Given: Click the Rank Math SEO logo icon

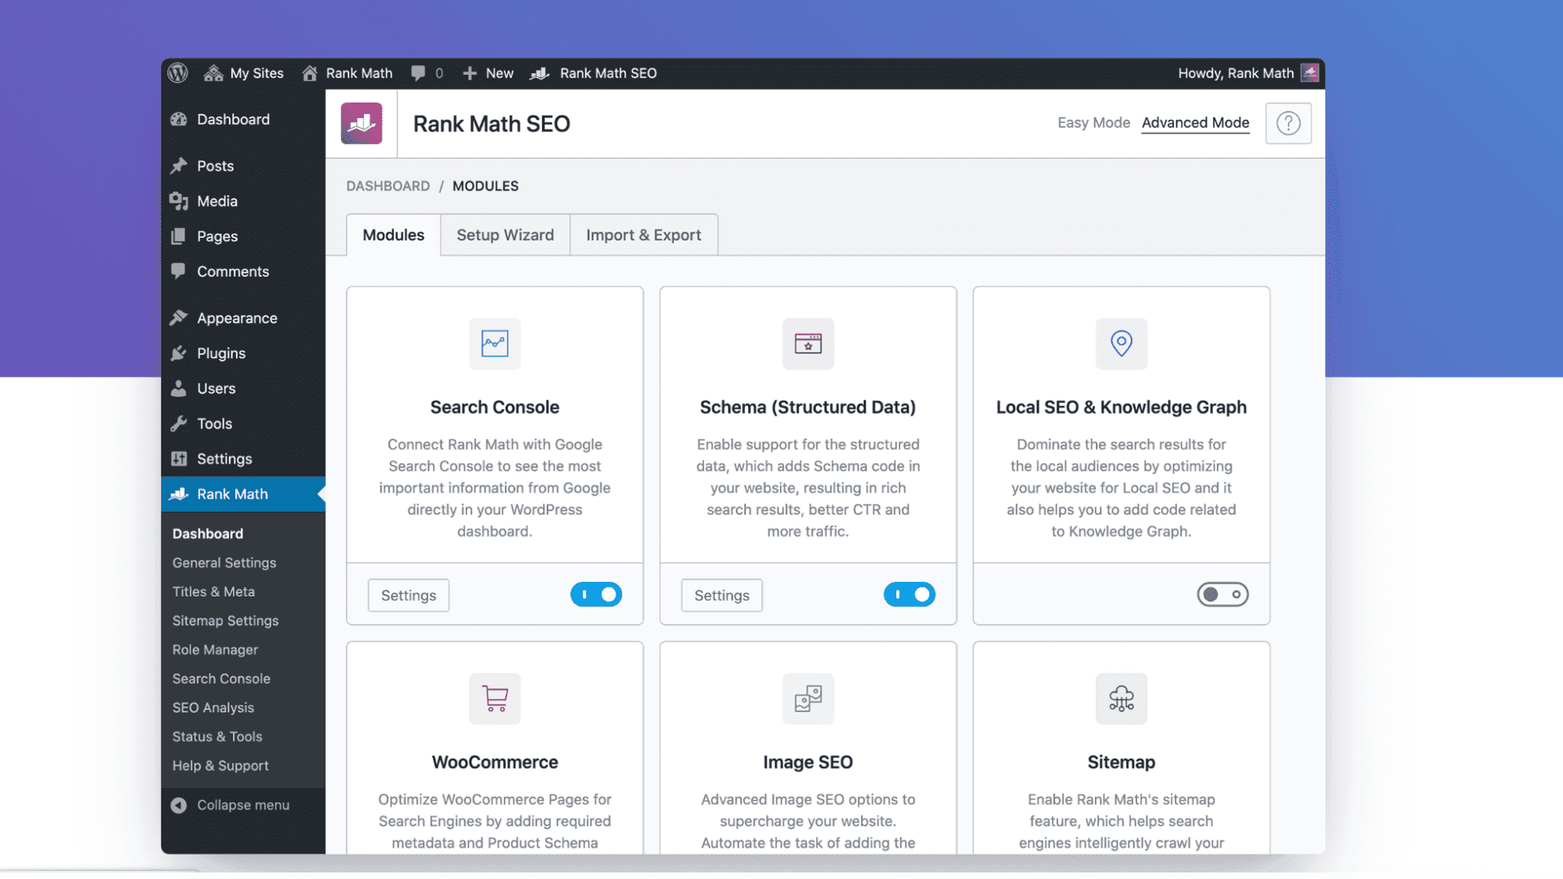Looking at the screenshot, I should (x=361, y=124).
